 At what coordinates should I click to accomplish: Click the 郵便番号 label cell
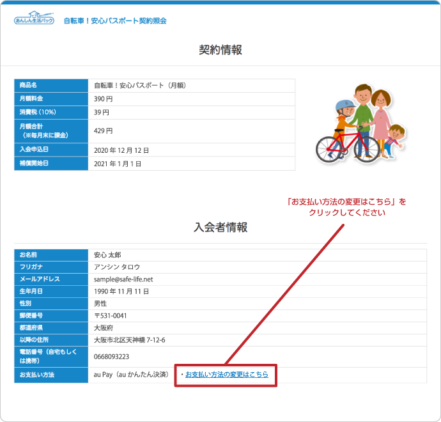[x=51, y=316]
